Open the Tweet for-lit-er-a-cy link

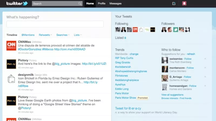click(x=128, y=108)
